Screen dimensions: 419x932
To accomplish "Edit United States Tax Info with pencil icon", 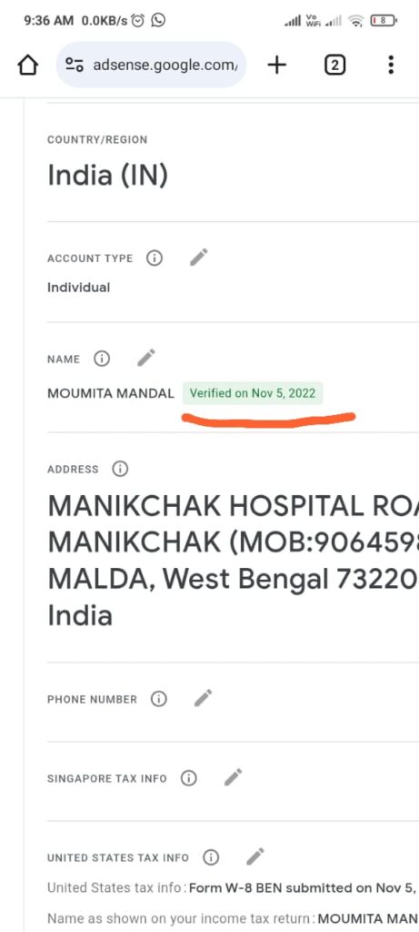I will pos(255,856).
